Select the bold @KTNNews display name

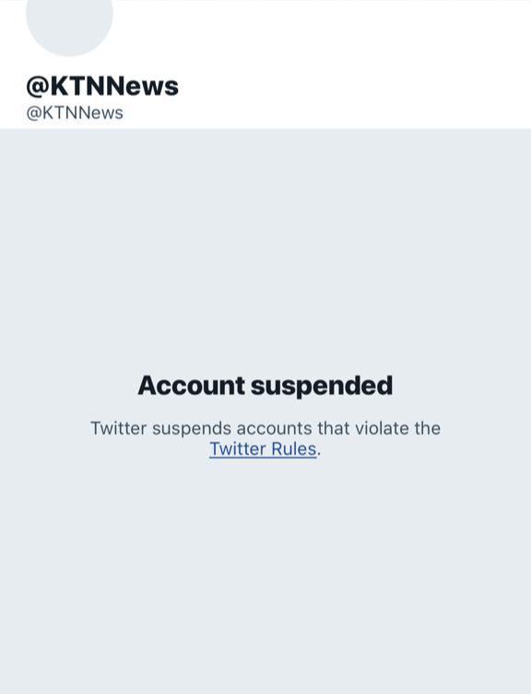[x=102, y=86]
